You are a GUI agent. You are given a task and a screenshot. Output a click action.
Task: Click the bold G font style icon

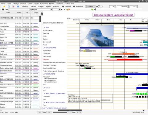tap(62, 10)
